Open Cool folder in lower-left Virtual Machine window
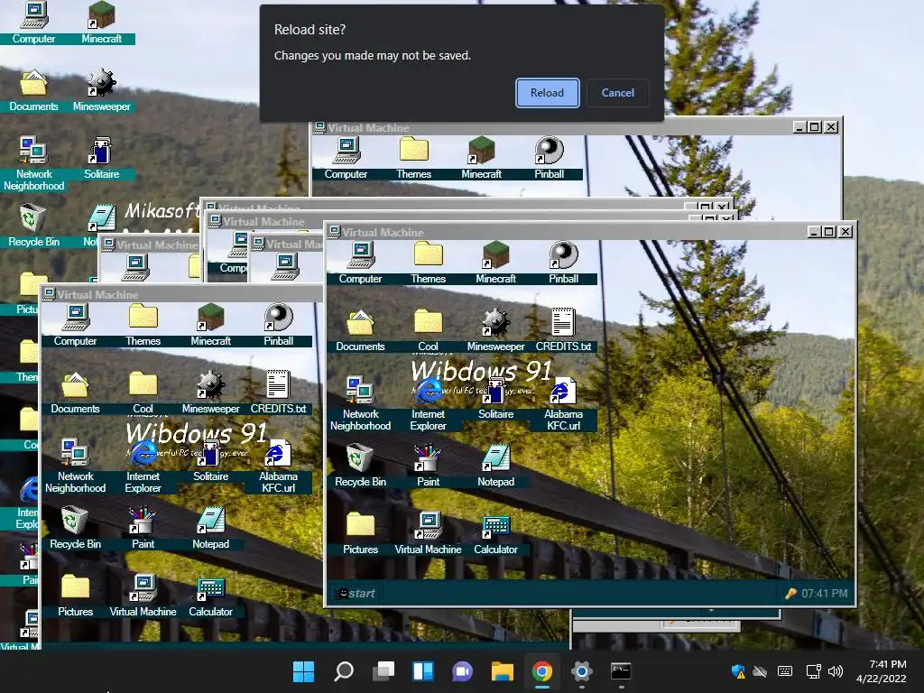924x693 pixels. (143, 393)
